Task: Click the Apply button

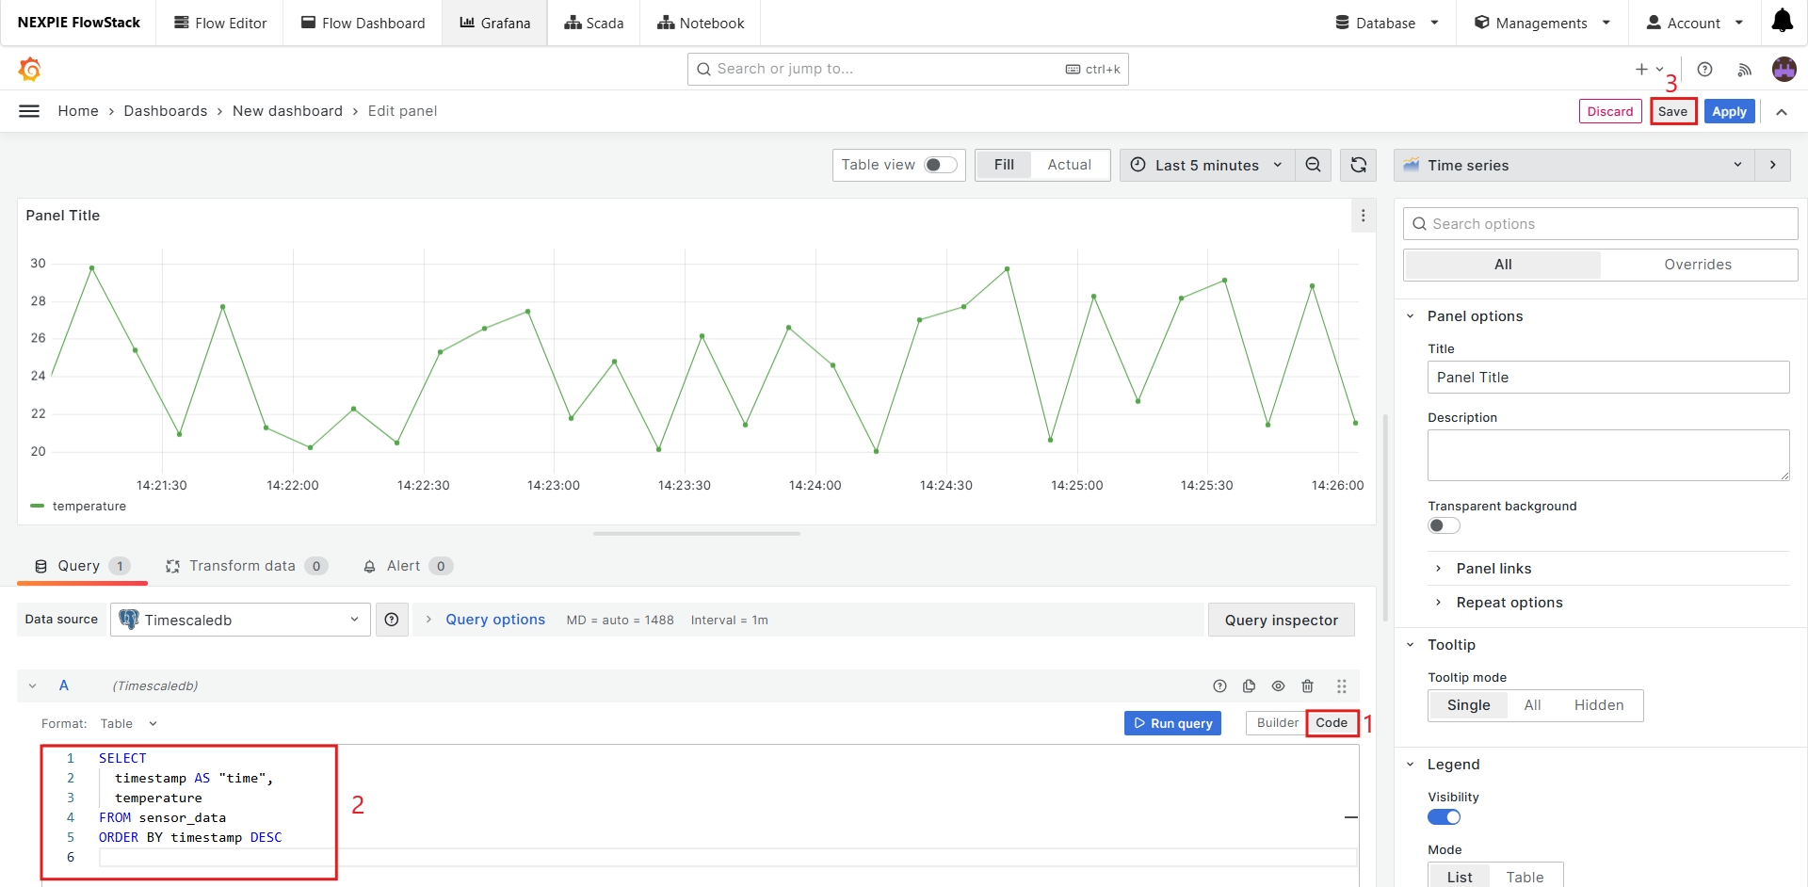Action: [1729, 111]
